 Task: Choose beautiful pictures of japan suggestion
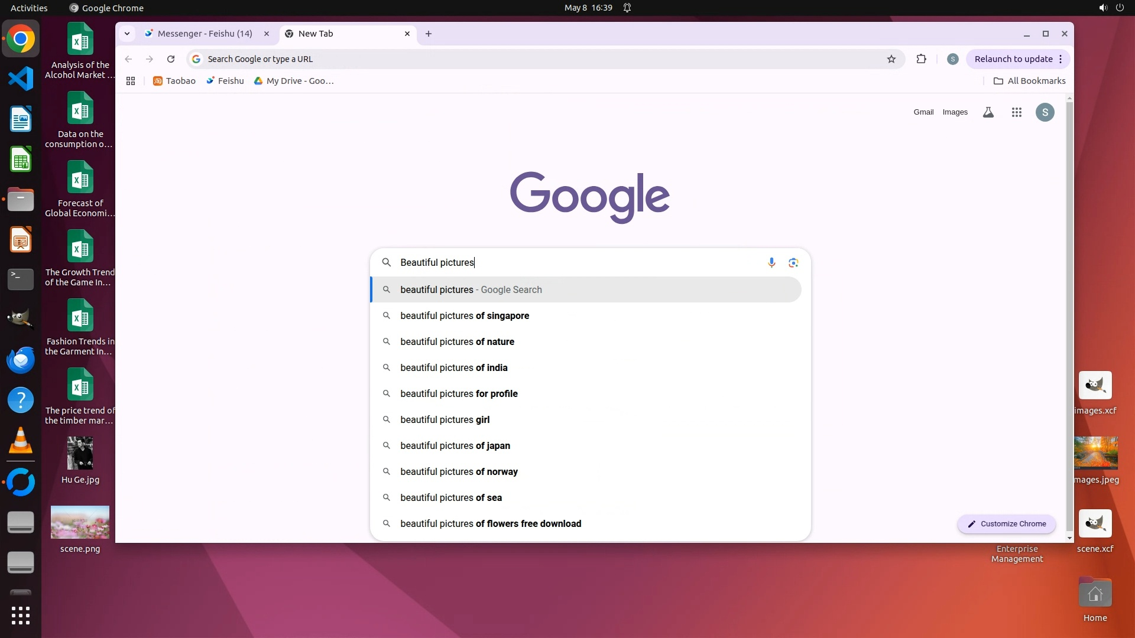(455, 445)
